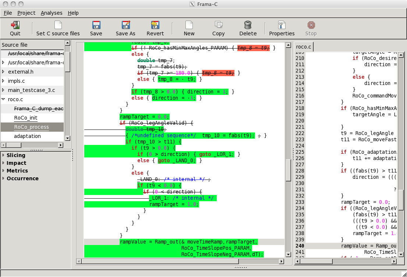This screenshot has width=407, height=277.
Task: Expand the Slicing panel
Action: pyautogui.click(x=3, y=155)
